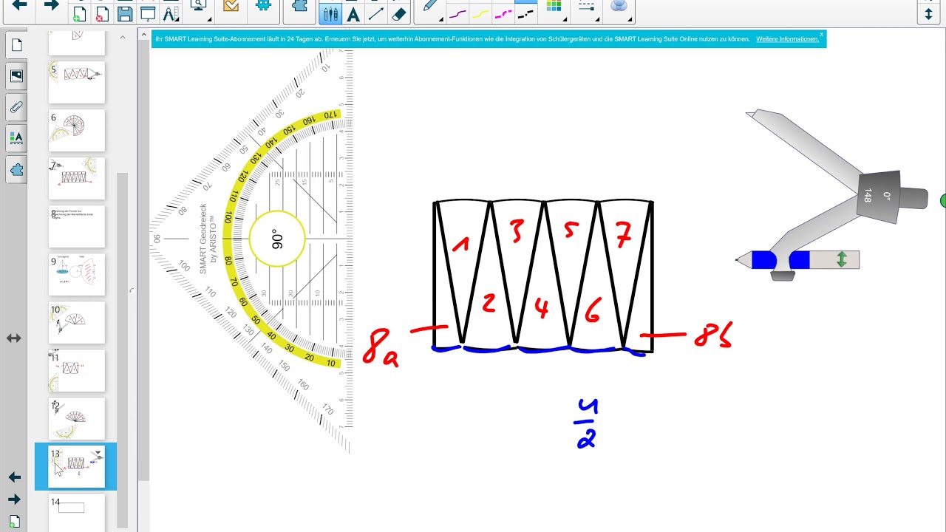The image size is (946, 532).
Task: Select the Pens tool
Action: tap(330, 13)
